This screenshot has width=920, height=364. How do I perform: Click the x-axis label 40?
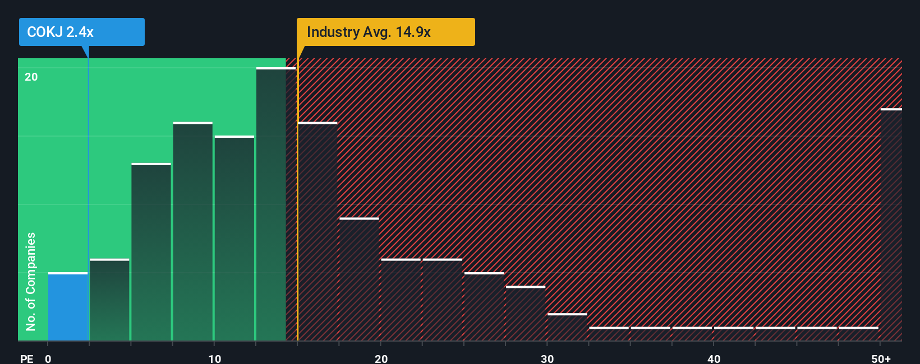(x=714, y=358)
